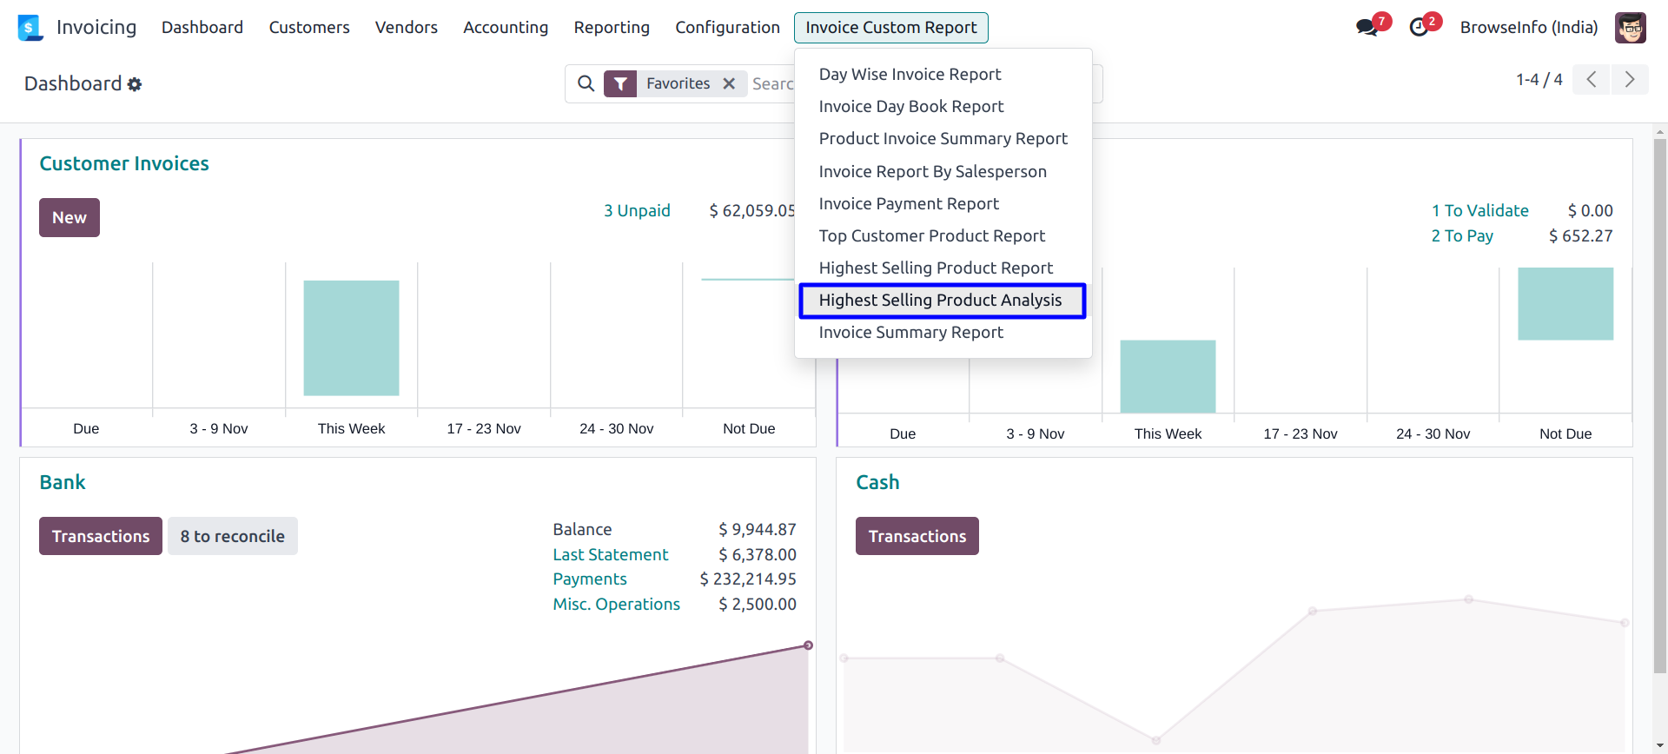Click the filter funnel icon

[620, 83]
